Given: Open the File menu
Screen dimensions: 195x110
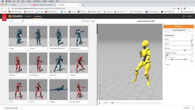Looking at the screenshot, I should pyautogui.click(x=14, y=1).
